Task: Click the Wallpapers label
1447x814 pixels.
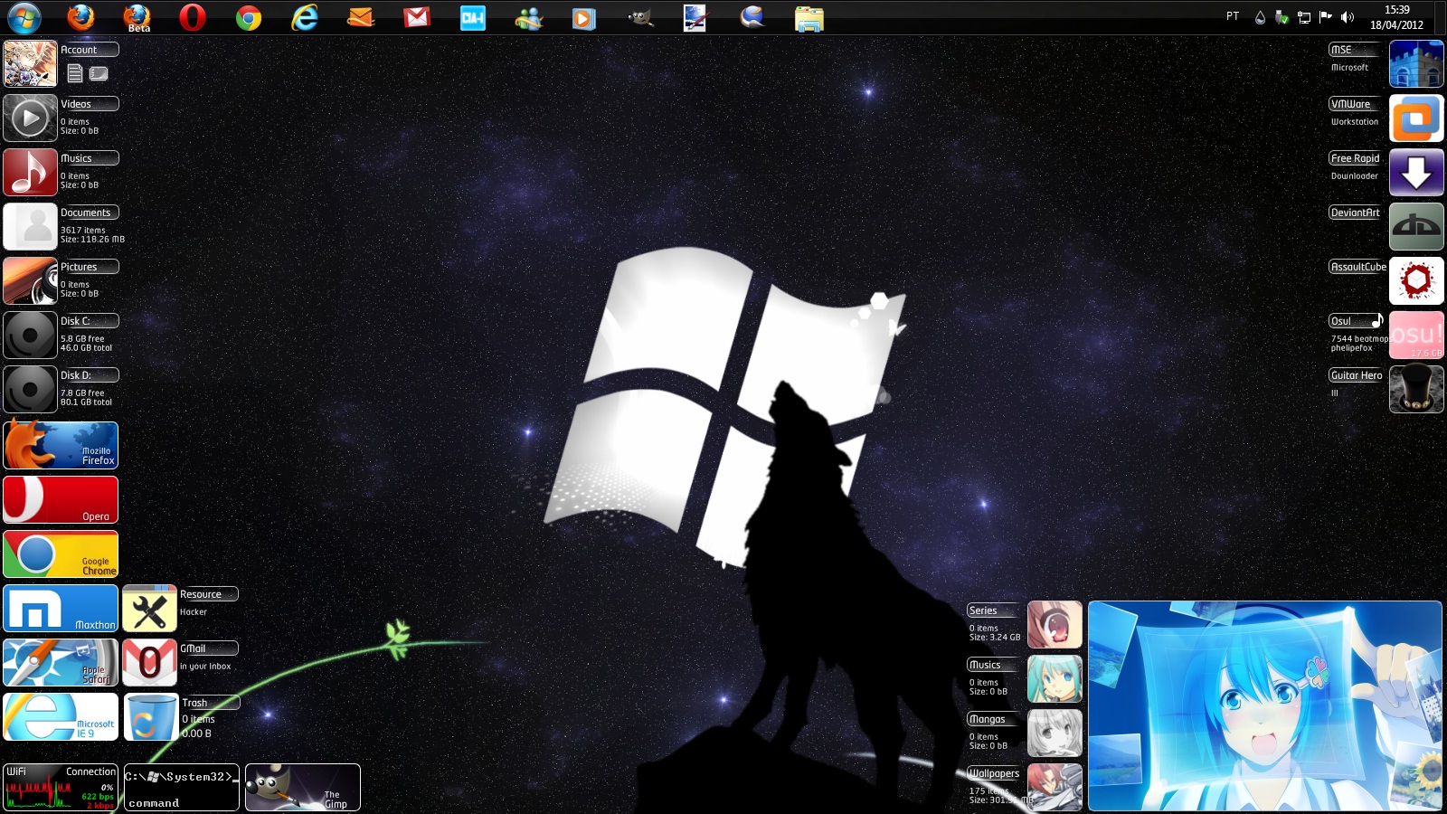Action: pyautogui.click(x=994, y=773)
